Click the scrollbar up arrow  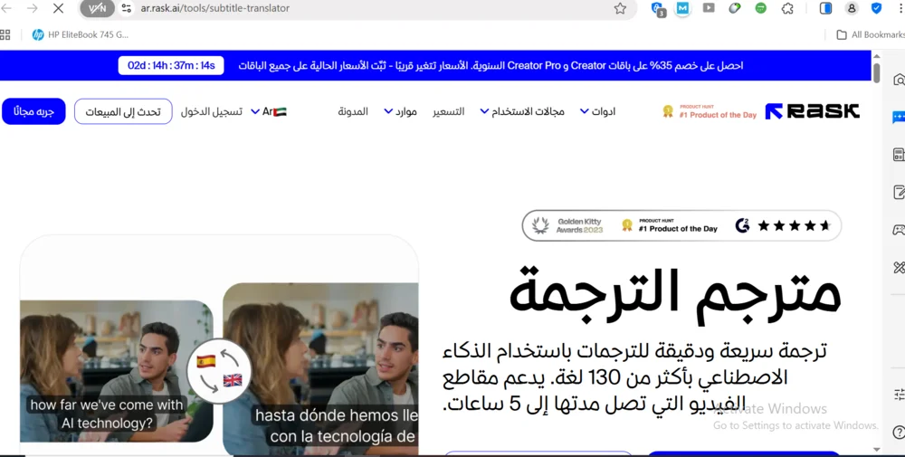[x=876, y=56]
